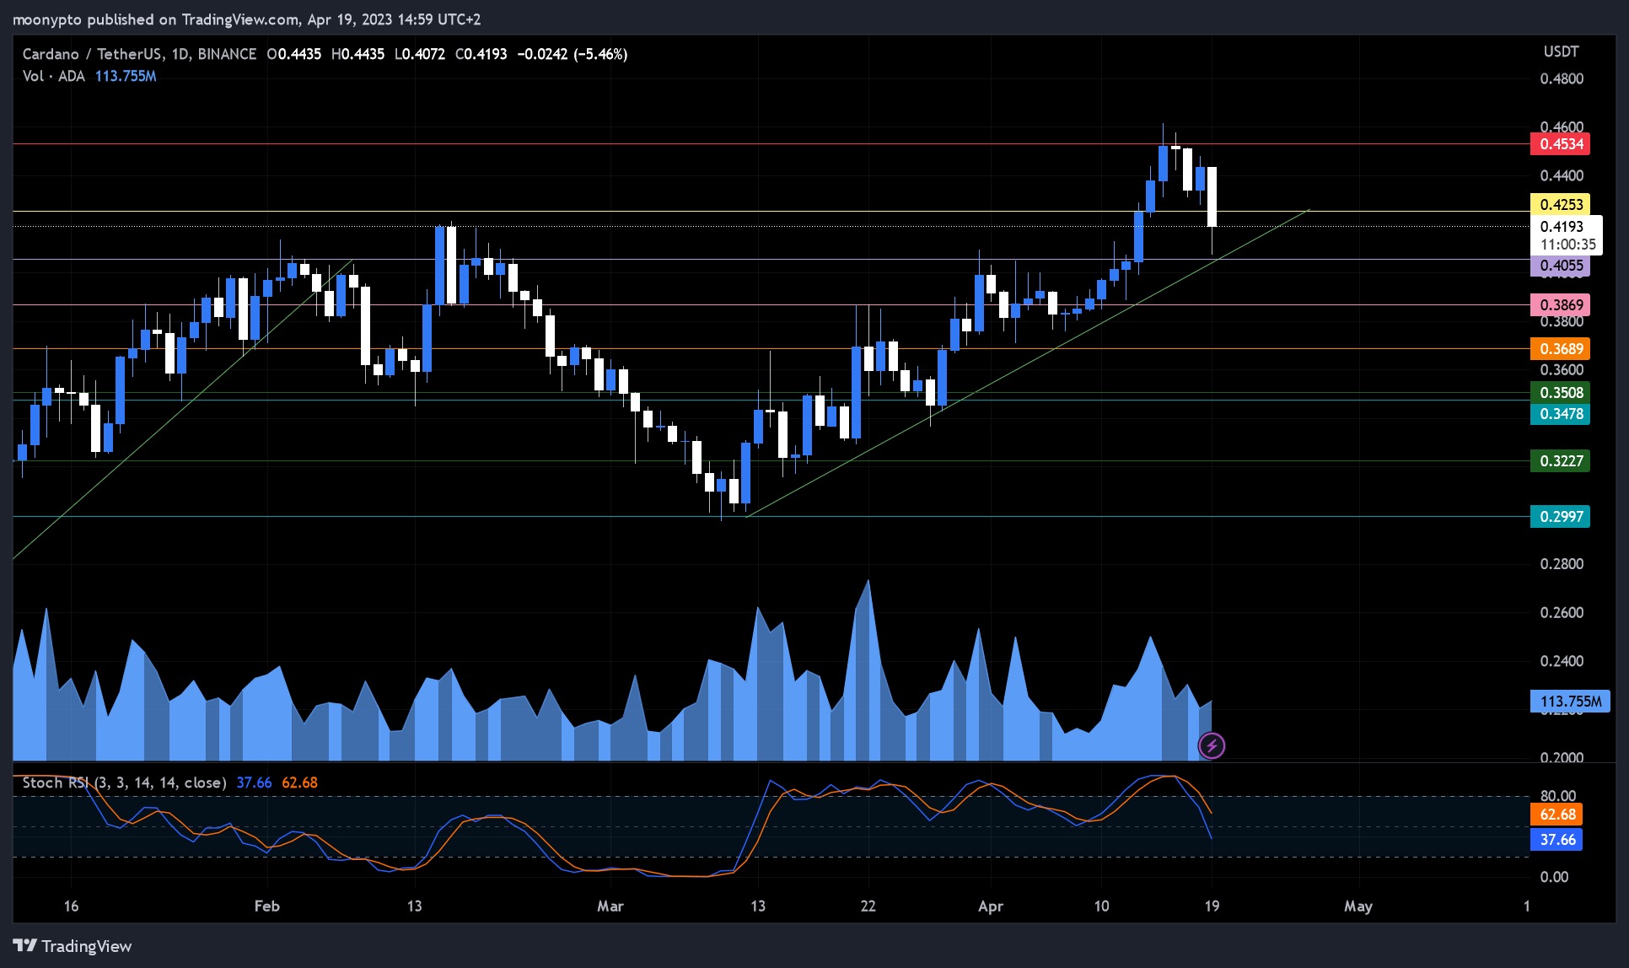
Task: Select the green 0.3508 price label
Action: [x=1561, y=393]
